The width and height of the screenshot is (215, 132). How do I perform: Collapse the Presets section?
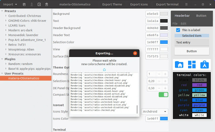[2, 11]
